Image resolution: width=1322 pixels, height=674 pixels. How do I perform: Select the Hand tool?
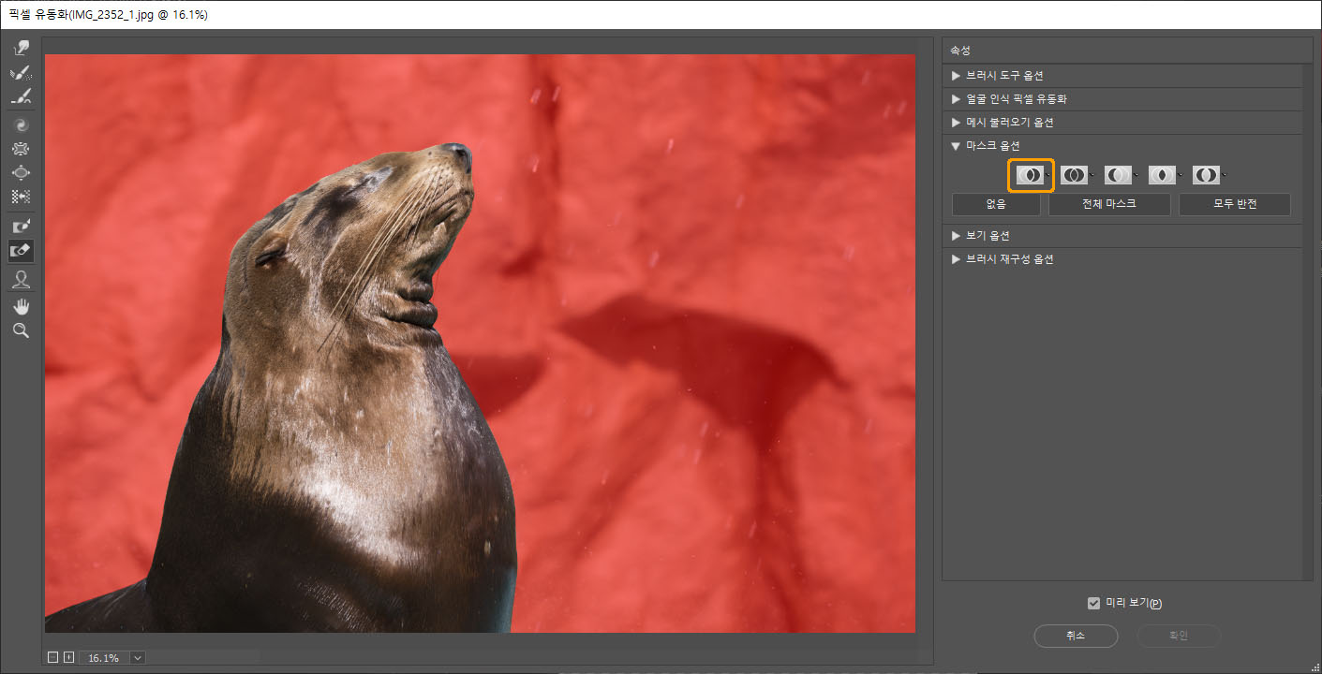21,306
